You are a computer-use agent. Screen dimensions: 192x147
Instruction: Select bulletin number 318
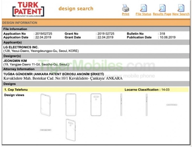162,34
